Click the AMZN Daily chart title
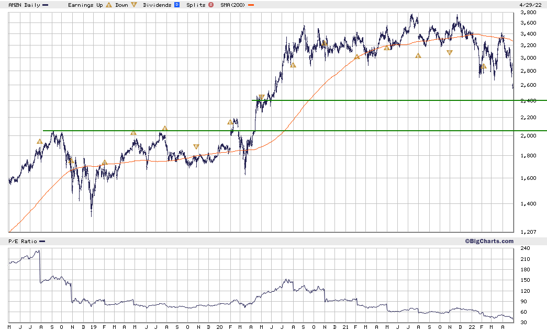 pyautogui.click(x=24, y=5)
